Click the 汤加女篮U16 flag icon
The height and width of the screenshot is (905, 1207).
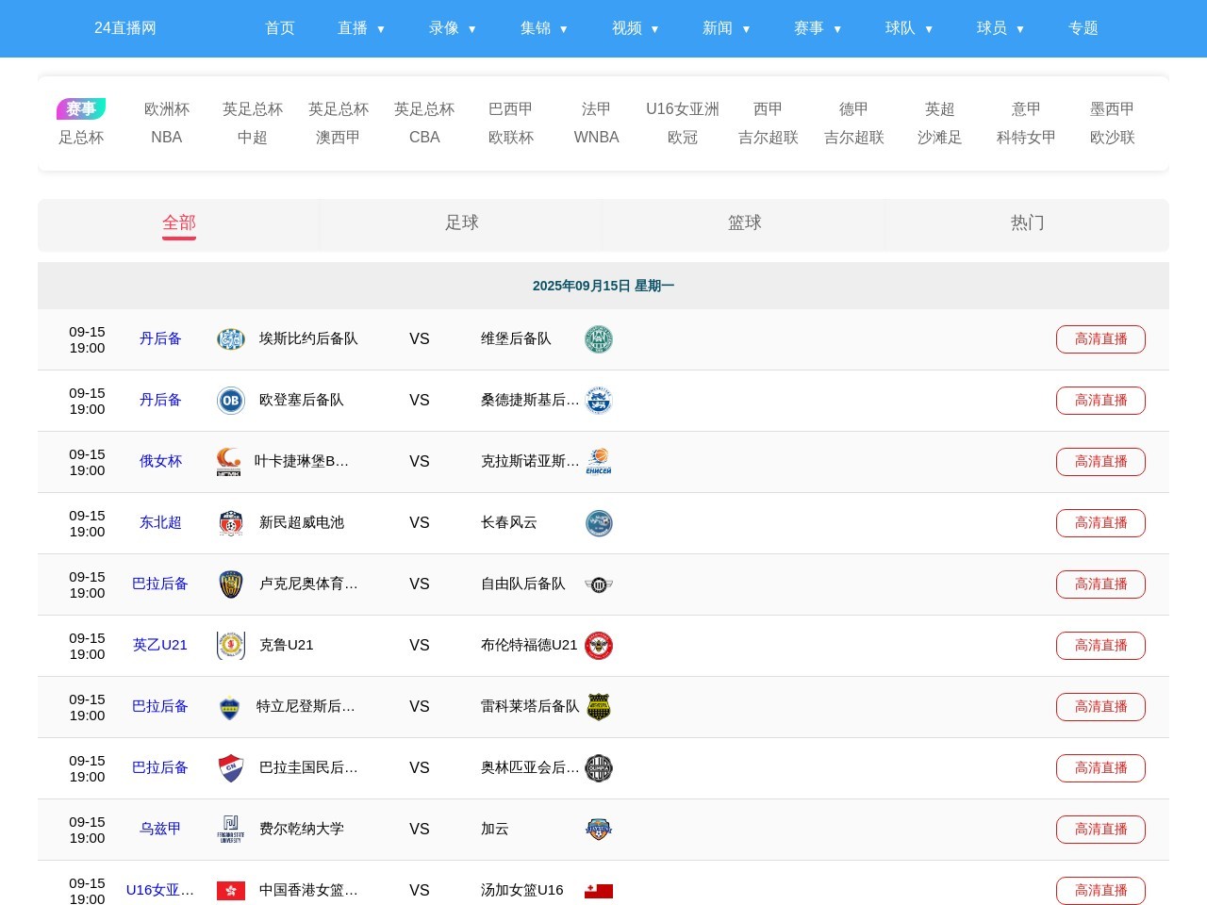(599, 891)
